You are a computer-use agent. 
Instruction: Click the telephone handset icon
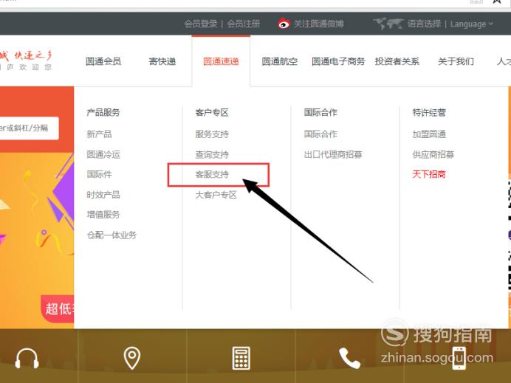(349, 358)
